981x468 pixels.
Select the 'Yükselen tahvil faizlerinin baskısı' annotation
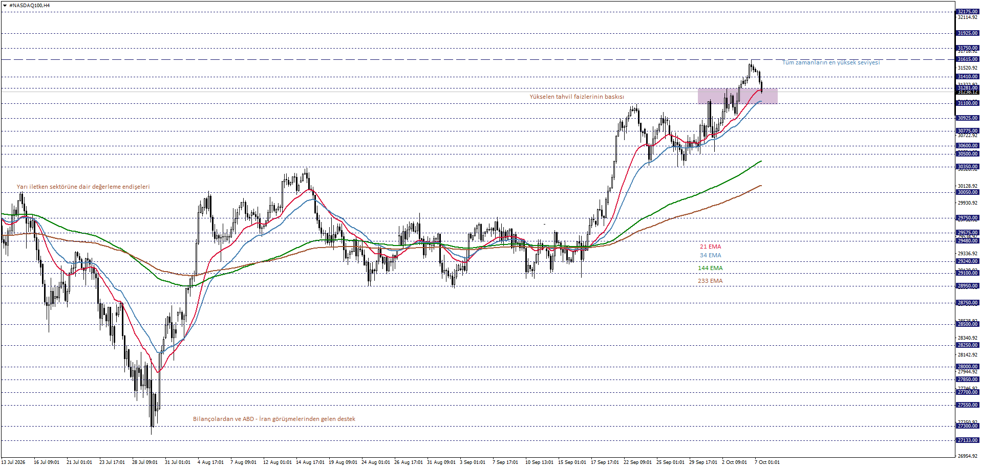coord(577,97)
